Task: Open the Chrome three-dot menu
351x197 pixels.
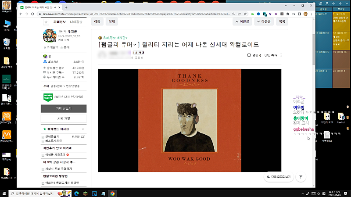Action: tap(311, 14)
